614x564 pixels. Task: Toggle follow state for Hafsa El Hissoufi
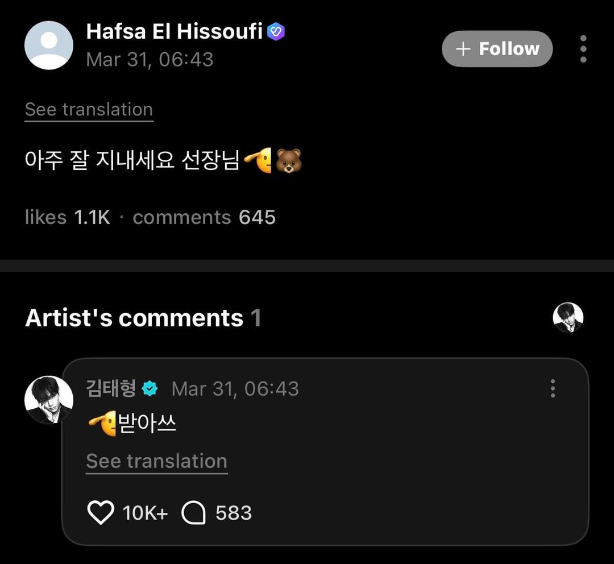[497, 49]
